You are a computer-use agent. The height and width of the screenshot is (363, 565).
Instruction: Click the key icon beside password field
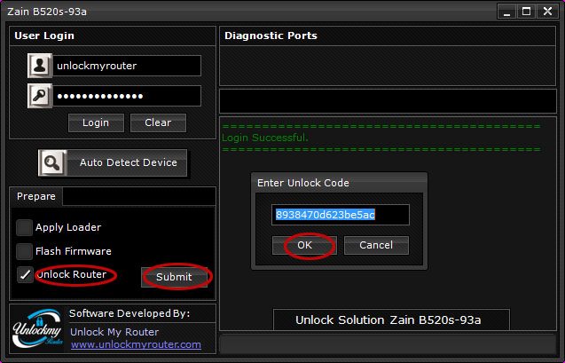[x=39, y=96]
